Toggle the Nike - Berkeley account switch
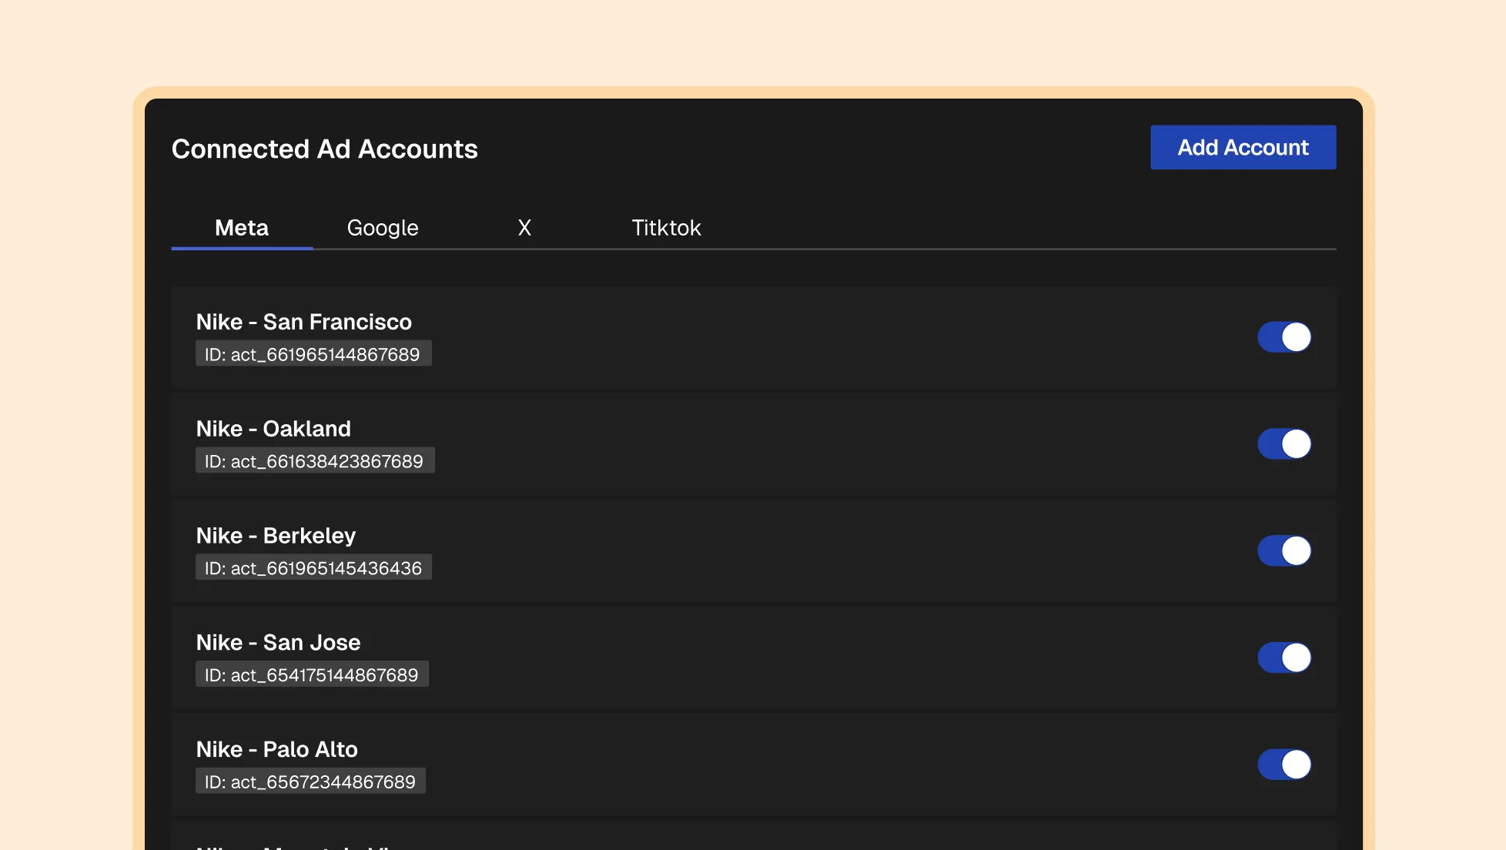Image resolution: width=1506 pixels, height=850 pixels. (x=1284, y=551)
